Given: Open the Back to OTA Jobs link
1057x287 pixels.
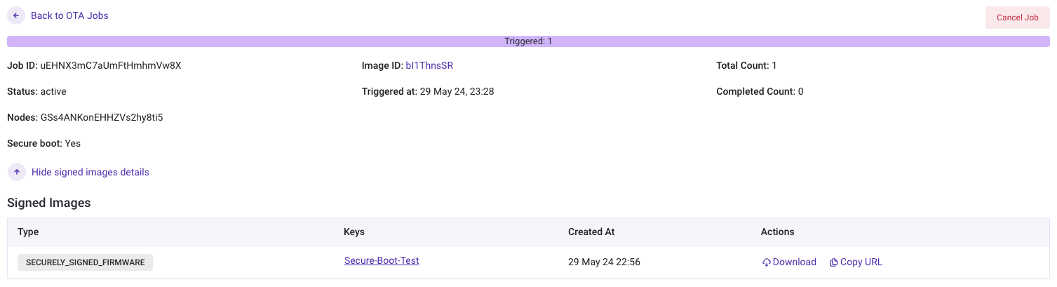Looking at the screenshot, I should 69,15.
